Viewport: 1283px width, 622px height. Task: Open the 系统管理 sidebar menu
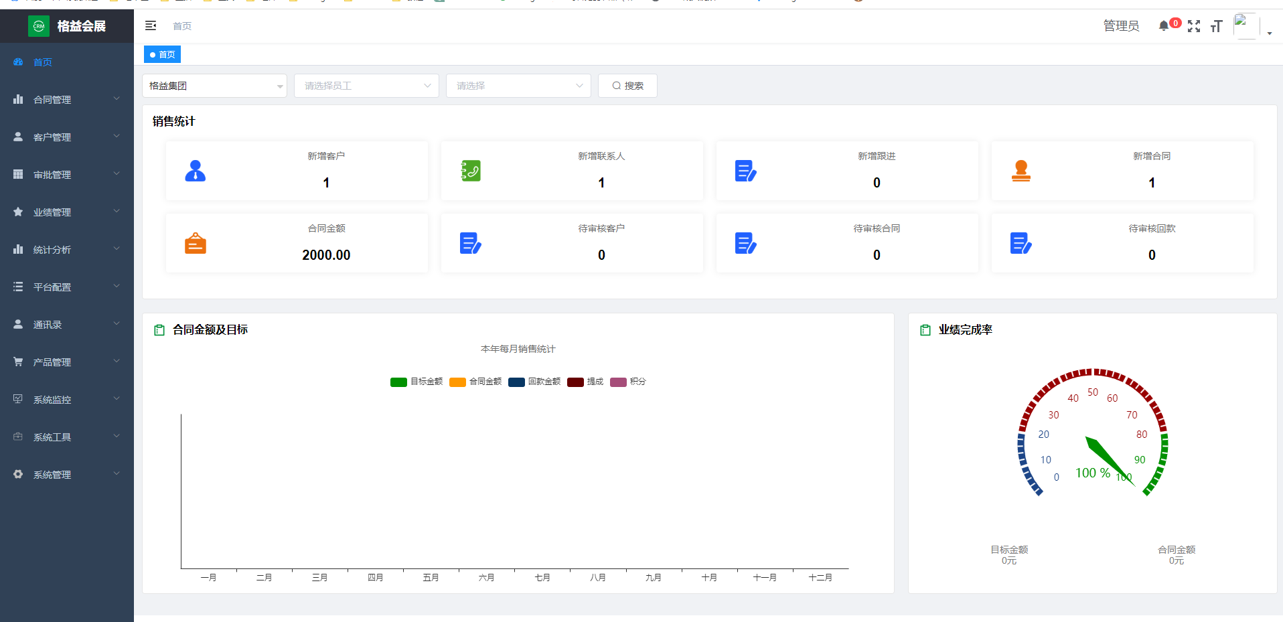67,474
